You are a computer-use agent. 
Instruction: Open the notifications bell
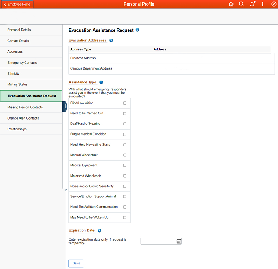[252, 4]
